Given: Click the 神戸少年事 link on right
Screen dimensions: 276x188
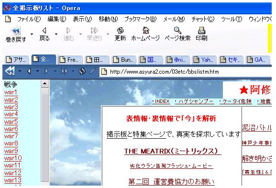Looking at the screenshot, I should coord(257,143).
